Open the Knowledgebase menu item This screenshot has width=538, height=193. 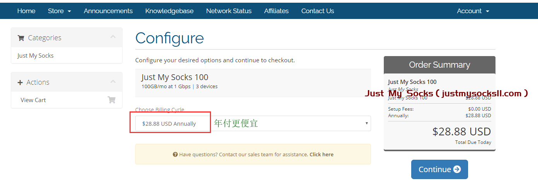[x=169, y=11]
